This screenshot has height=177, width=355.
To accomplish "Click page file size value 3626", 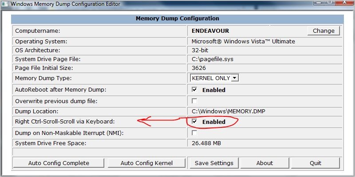I will [x=199, y=68].
